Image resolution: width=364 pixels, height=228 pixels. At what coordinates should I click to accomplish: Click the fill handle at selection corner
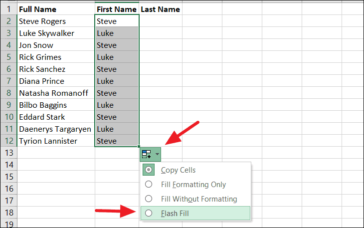click(x=139, y=147)
